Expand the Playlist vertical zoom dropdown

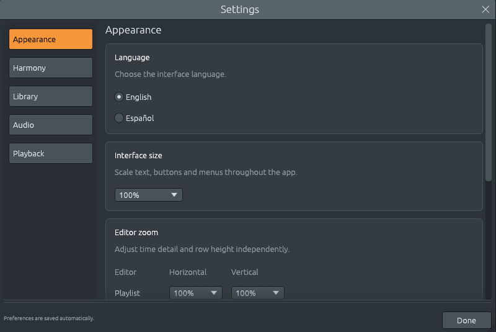click(x=258, y=293)
